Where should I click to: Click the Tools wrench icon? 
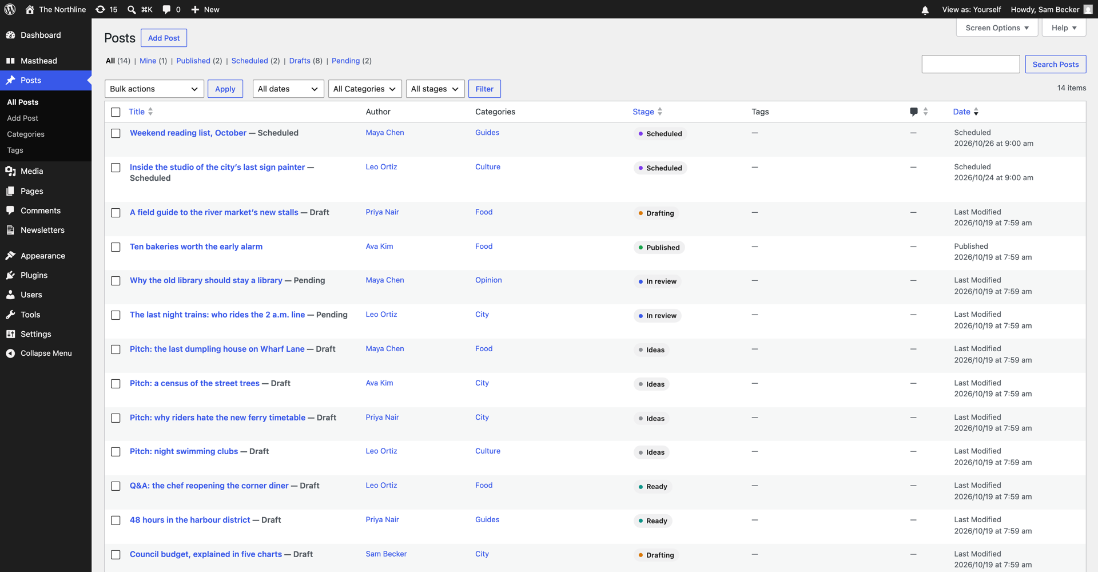pos(10,315)
